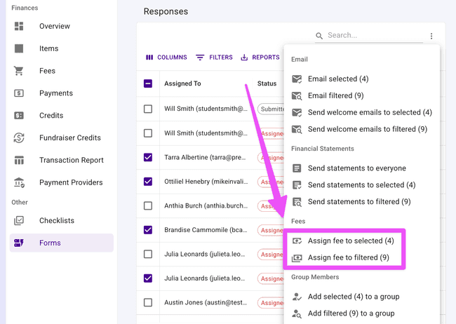The image size is (456, 324).
Task: Click Send statements to everyone document icon
Action: click(297, 168)
